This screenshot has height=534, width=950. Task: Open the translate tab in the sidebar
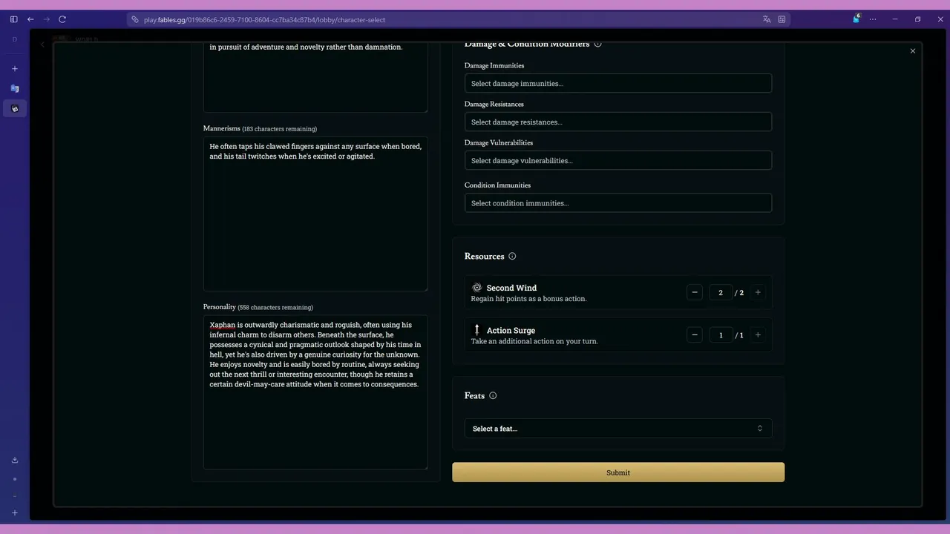[14, 88]
